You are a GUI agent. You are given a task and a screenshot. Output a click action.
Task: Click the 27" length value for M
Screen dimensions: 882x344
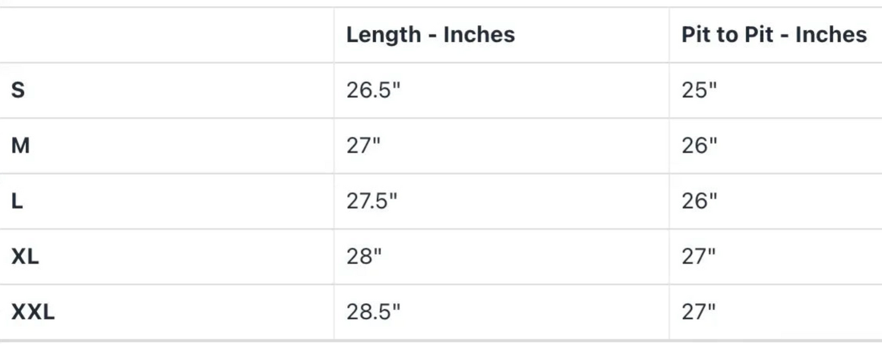pos(363,146)
